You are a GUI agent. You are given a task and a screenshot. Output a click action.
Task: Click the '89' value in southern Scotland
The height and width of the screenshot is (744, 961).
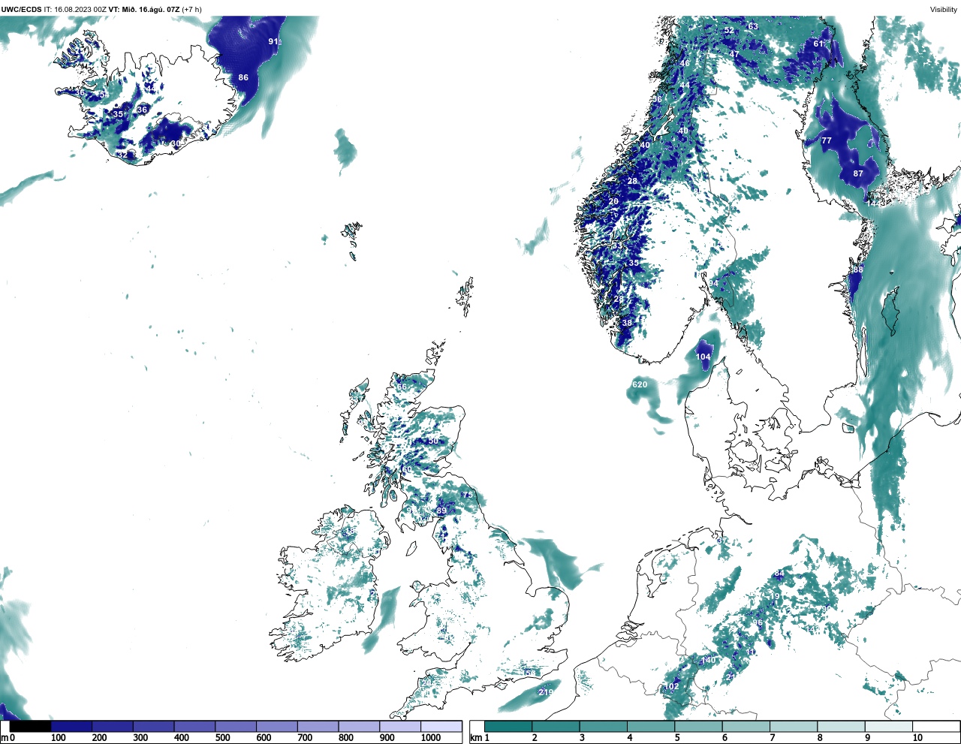coord(441,511)
